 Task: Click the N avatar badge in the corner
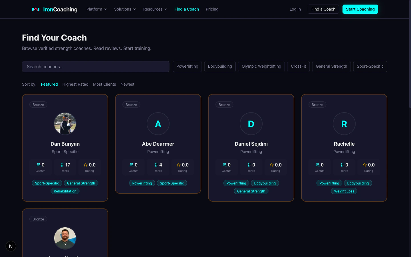[x=11, y=246]
